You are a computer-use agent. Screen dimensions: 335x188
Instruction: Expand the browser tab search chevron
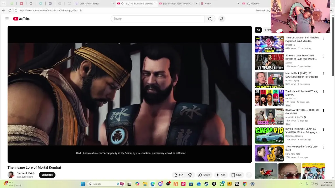pos(3,4)
